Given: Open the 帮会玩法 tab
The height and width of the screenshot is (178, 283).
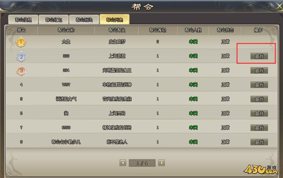Looking at the screenshot, I should tap(84, 20).
